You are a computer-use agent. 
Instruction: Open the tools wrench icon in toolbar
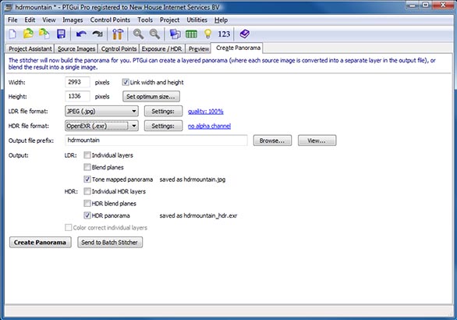[x=118, y=34]
